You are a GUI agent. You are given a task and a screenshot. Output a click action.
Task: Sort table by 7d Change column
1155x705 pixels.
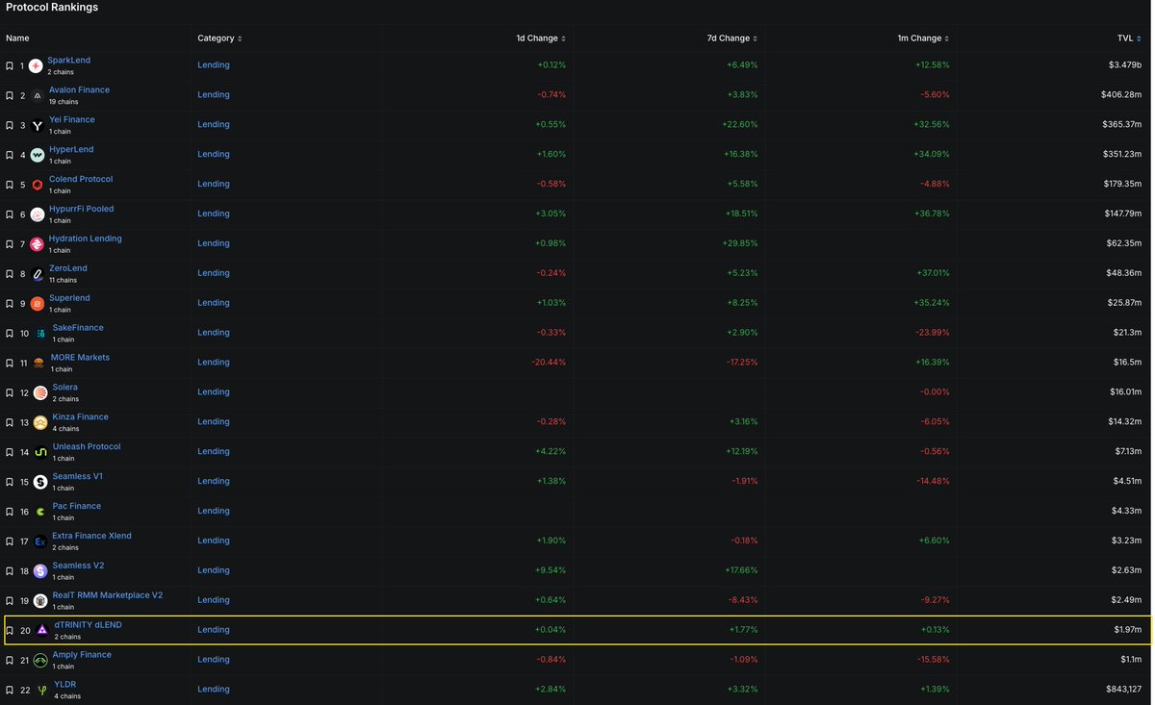pos(732,38)
